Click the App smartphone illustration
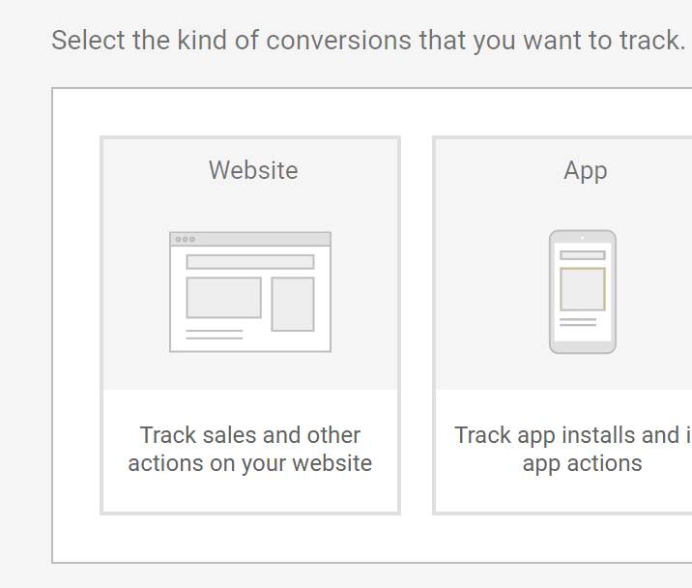The height and width of the screenshot is (588, 692). pos(582,292)
